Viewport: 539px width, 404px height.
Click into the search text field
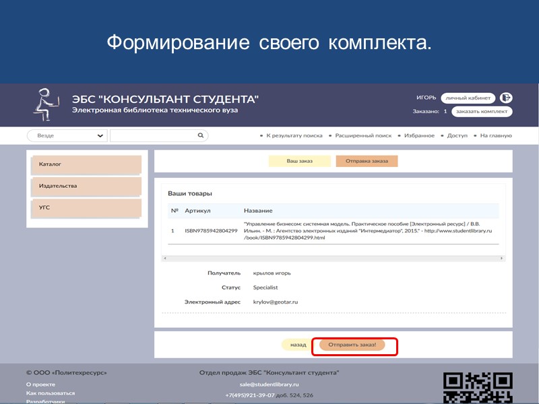click(x=159, y=136)
